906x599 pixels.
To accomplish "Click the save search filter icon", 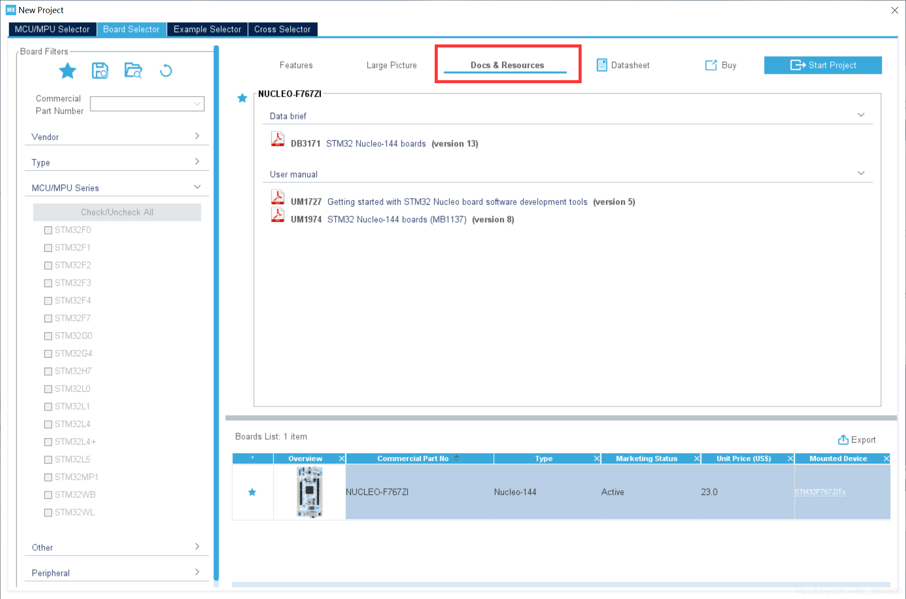I will 100,71.
